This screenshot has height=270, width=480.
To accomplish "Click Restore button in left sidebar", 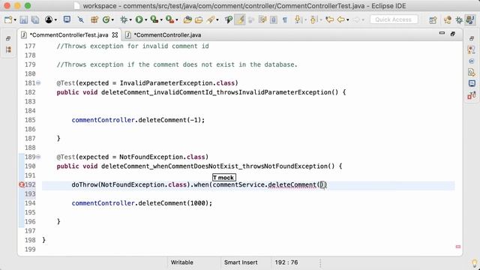I will click(8, 38).
